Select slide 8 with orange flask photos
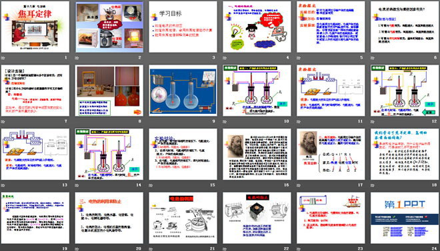 click(x=109, y=91)
